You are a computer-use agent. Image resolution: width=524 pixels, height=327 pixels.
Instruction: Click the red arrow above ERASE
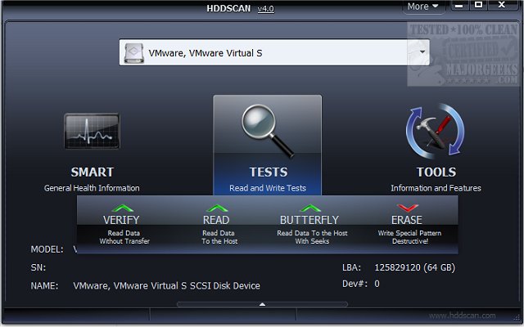pos(408,208)
